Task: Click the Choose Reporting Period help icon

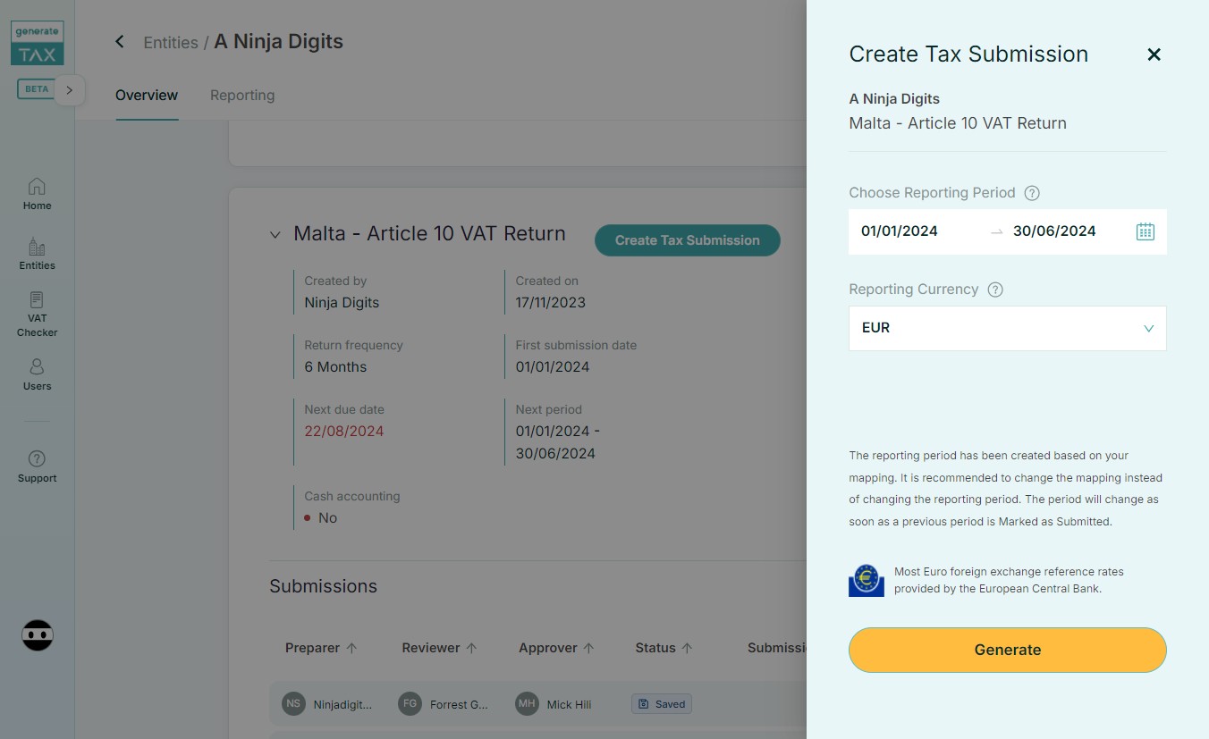Action: [x=1032, y=193]
